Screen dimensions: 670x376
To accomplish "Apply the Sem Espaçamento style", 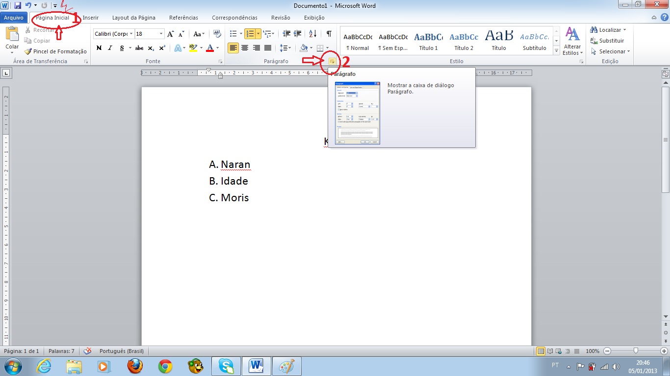I will click(x=393, y=41).
